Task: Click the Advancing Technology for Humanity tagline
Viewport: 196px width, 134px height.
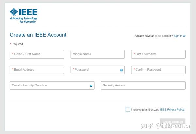Action: click(24, 20)
